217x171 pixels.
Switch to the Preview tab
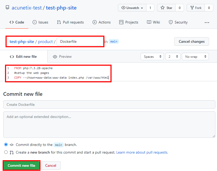click(x=62, y=57)
